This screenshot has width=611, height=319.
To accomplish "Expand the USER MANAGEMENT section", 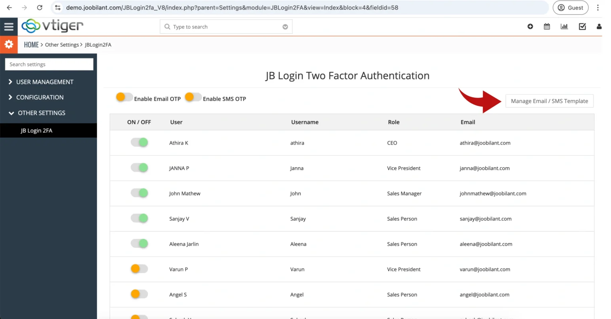I will click(45, 82).
